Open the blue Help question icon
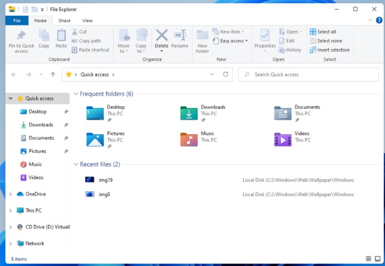This screenshot has width=385, height=266. [379, 20]
